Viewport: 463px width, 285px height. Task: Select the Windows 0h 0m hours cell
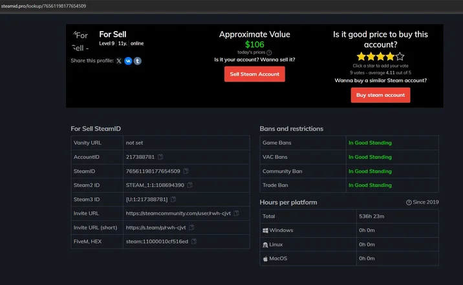click(397, 230)
